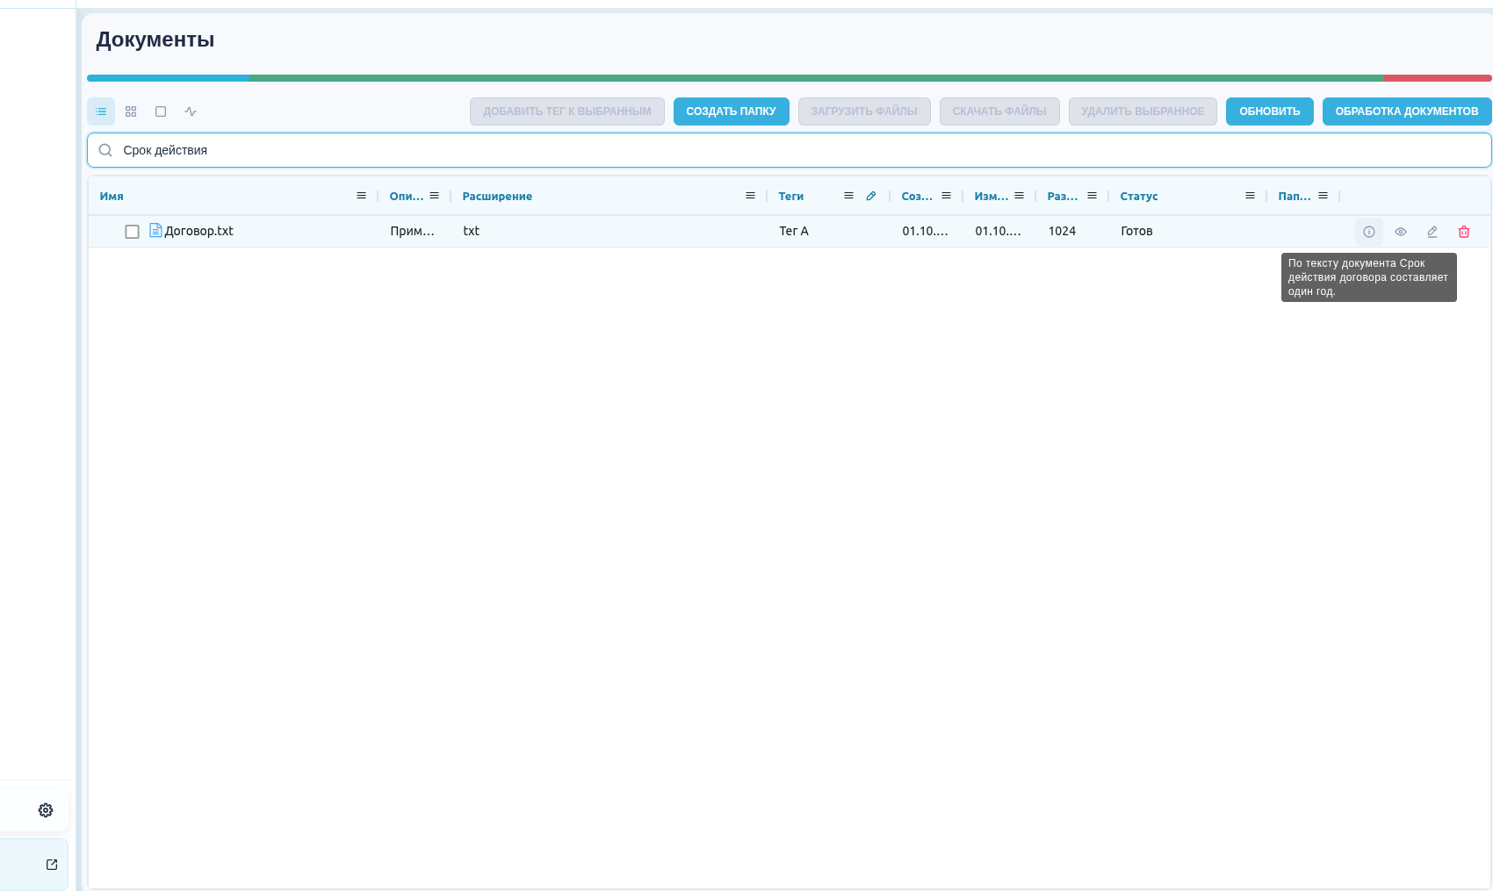Open settings gear in the sidebar
Image resolution: width=1493 pixels, height=891 pixels.
click(x=46, y=810)
